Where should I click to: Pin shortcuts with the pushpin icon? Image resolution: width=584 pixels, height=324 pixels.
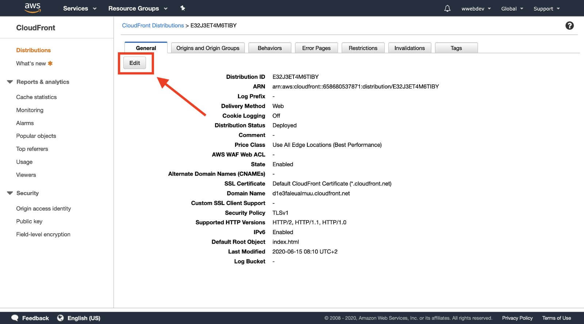tap(182, 8)
